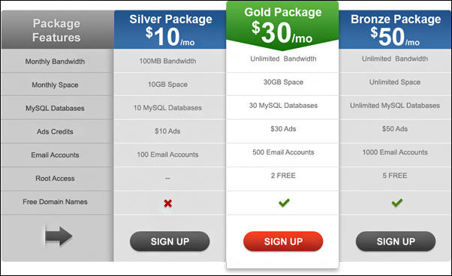452x276 pixels.
Task: Select the green Gold Package $30/mo header
Action: (x=282, y=25)
